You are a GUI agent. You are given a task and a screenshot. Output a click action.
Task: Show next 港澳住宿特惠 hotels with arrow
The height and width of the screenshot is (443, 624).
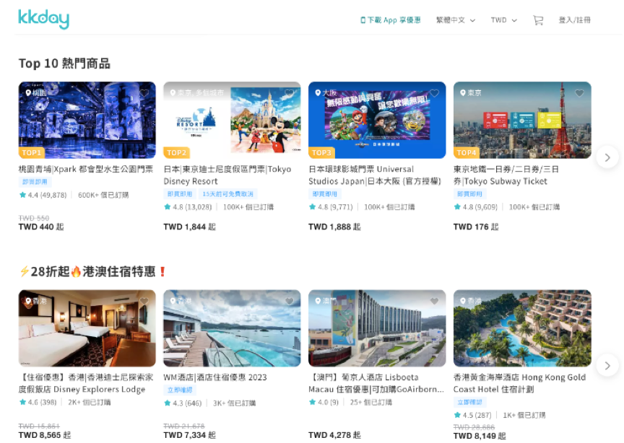coord(607,366)
